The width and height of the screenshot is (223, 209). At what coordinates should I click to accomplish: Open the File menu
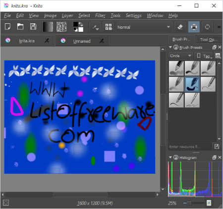pyautogui.click(x=7, y=15)
